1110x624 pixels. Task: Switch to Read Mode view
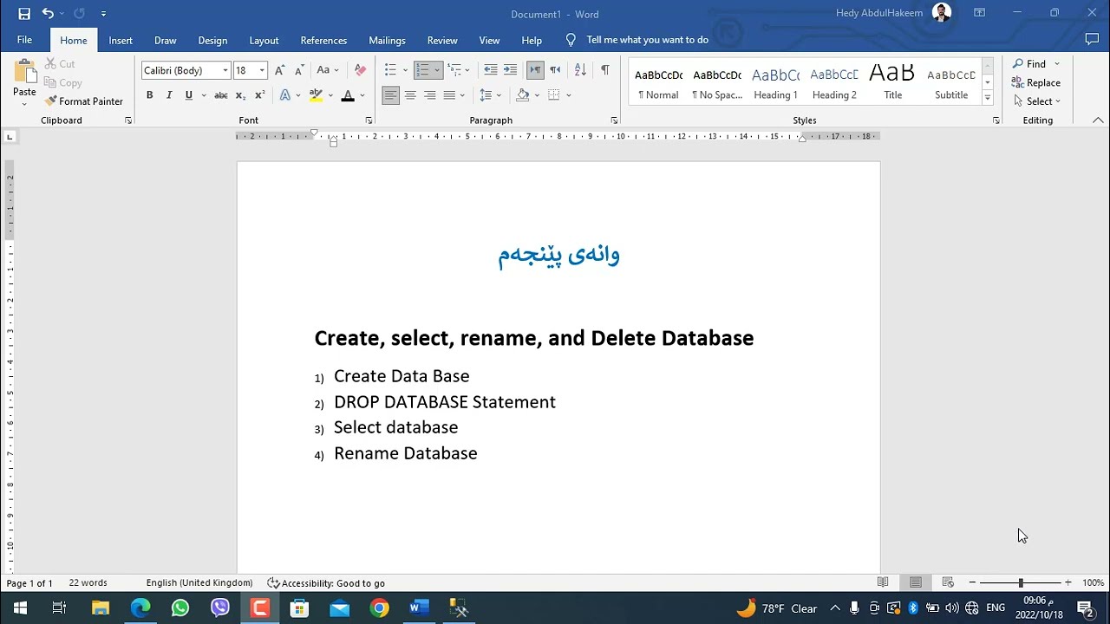pyautogui.click(x=883, y=582)
